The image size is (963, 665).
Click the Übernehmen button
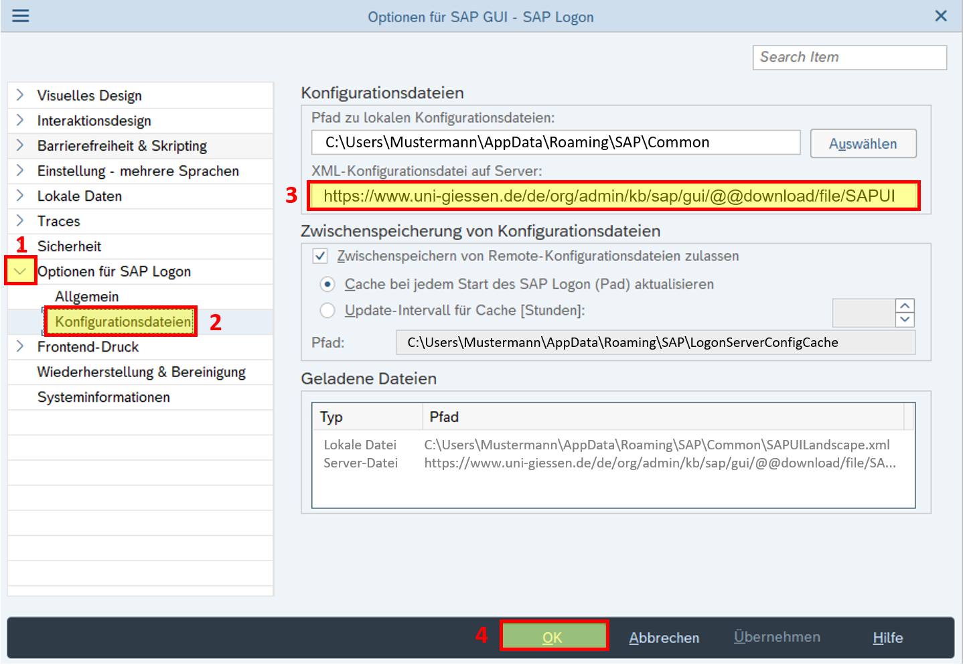(x=777, y=637)
